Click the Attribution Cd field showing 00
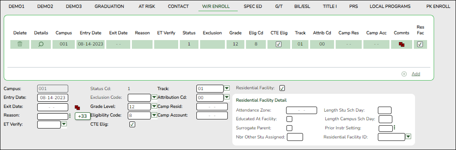This screenshot has height=150, width=456. tap(210, 98)
